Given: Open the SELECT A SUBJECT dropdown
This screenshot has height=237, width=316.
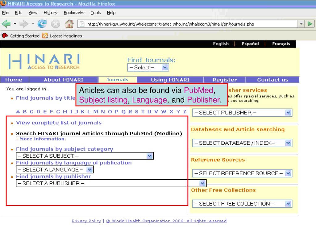Looking at the screenshot, I should tap(85, 156).
